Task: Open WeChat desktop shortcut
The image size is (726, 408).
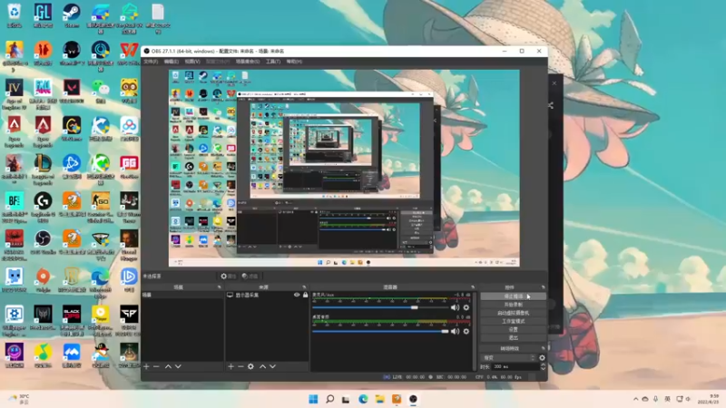Action: coord(101,92)
